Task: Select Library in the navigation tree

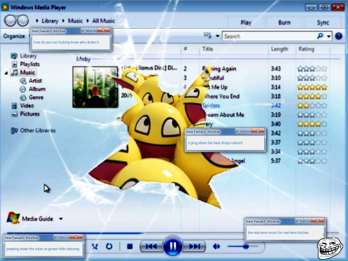Action: coord(28,55)
